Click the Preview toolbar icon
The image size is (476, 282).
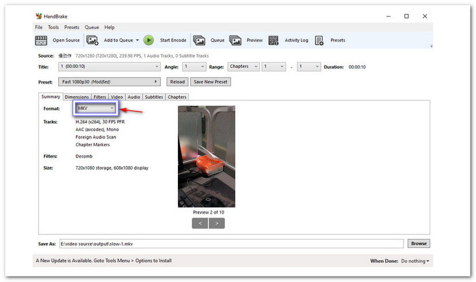coord(236,40)
